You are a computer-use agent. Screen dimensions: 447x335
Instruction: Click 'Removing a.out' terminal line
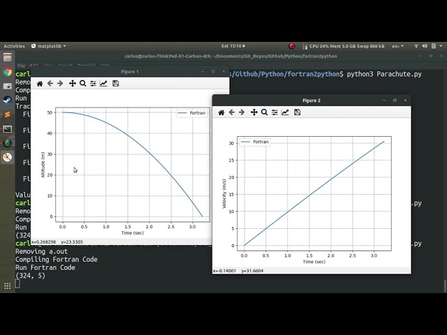(41, 251)
